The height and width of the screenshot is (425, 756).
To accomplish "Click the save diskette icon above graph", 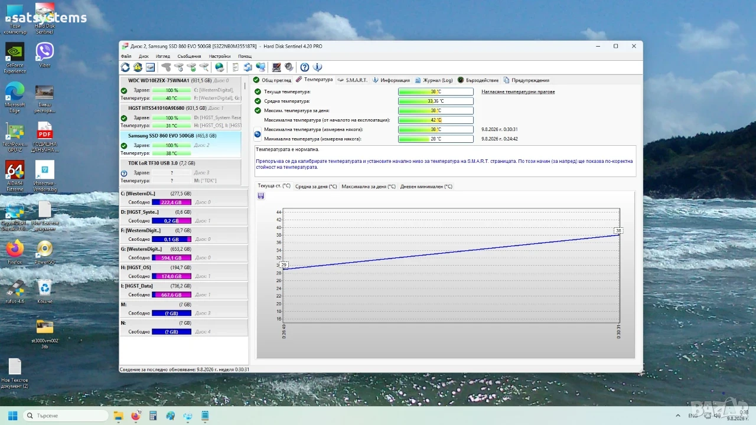I will click(x=261, y=196).
